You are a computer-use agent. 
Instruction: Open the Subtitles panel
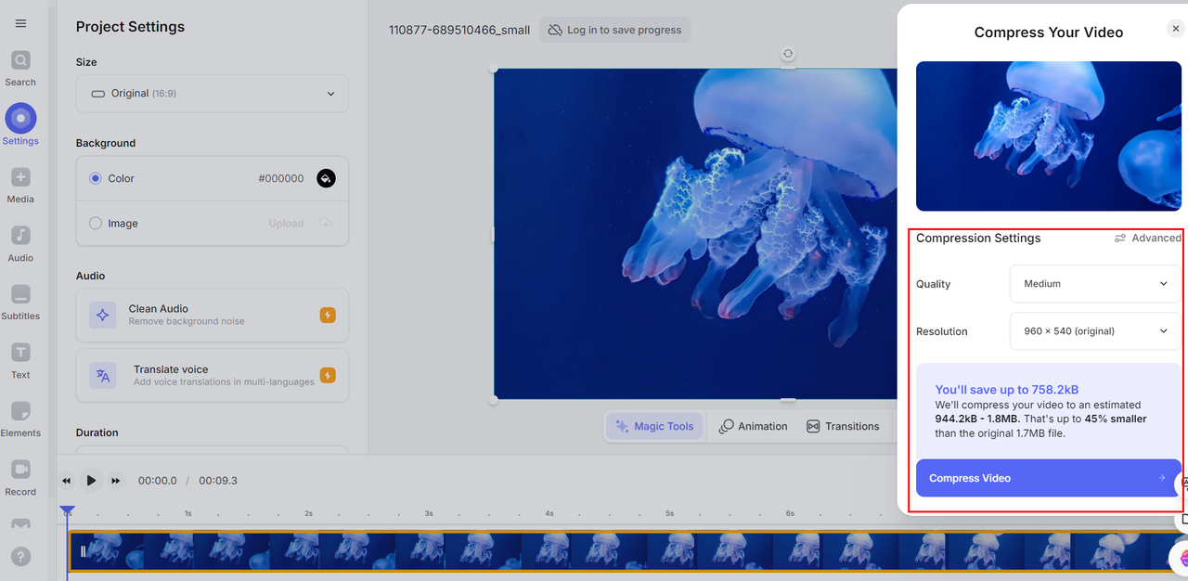click(20, 303)
